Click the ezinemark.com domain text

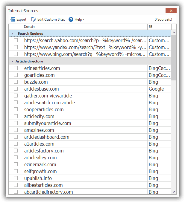point(40,164)
